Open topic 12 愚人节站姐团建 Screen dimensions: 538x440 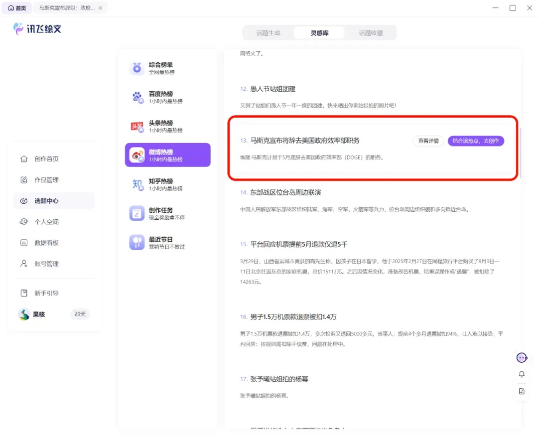pos(272,89)
